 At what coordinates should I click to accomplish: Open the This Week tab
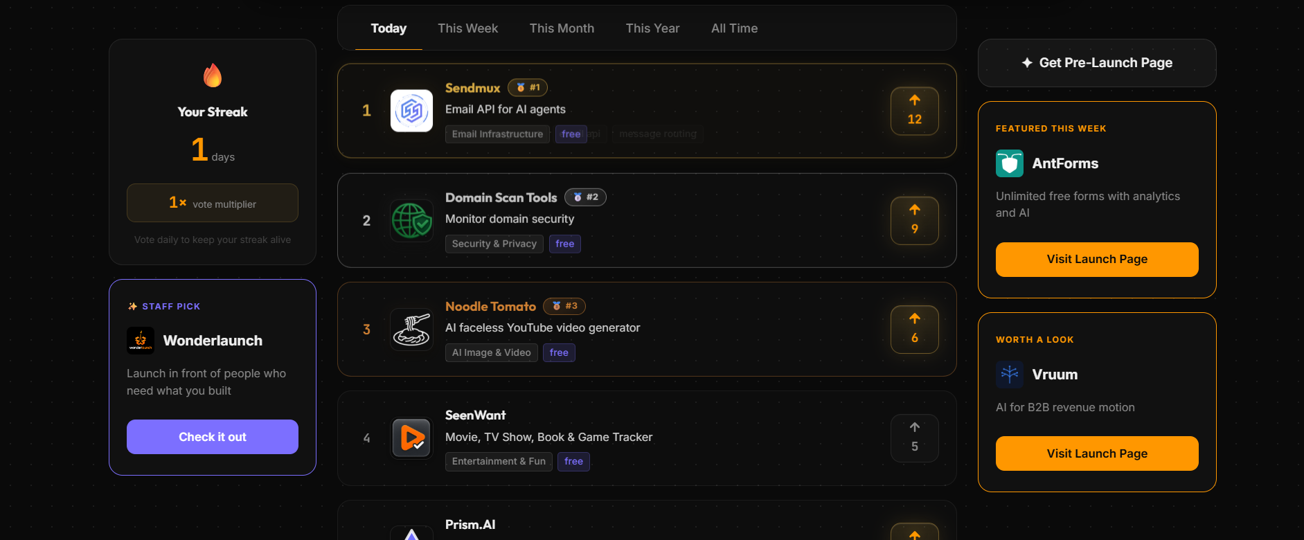coord(467,28)
